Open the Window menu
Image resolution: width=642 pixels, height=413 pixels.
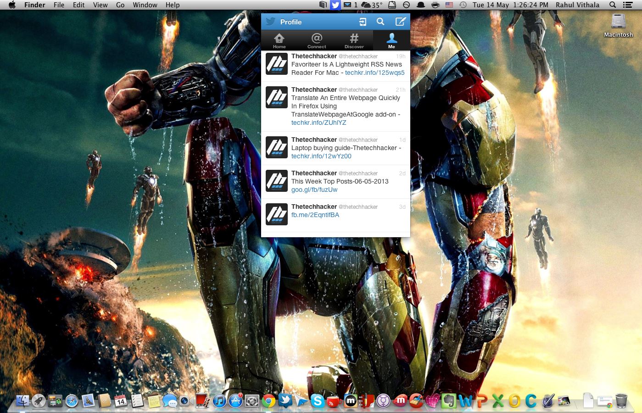point(145,5)
